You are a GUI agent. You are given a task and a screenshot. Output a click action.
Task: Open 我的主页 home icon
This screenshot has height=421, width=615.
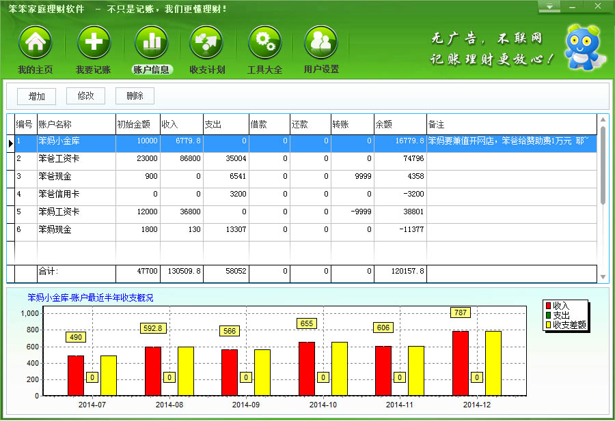[35, 44]
